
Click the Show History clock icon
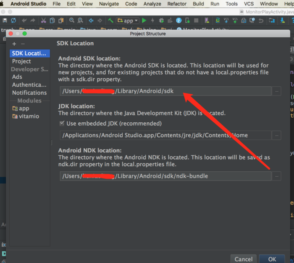pos(252,20)
